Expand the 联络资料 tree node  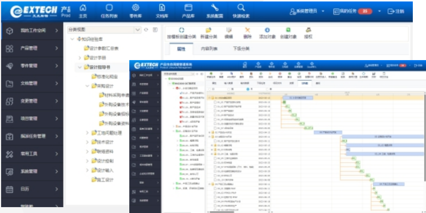coord(87,151)
